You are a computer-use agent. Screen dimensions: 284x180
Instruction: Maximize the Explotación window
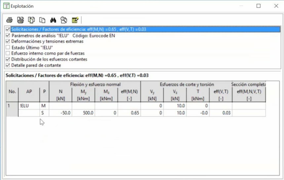point(259,6)
